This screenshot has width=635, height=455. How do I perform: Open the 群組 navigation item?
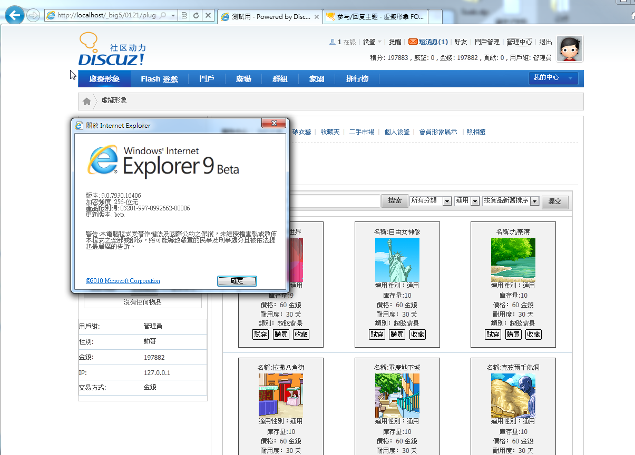[x=280, y=79]
